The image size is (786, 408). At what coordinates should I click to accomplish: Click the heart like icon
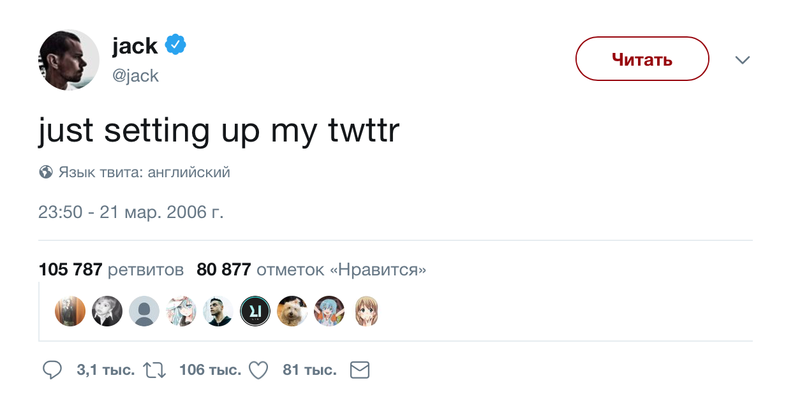pos(258,370)
